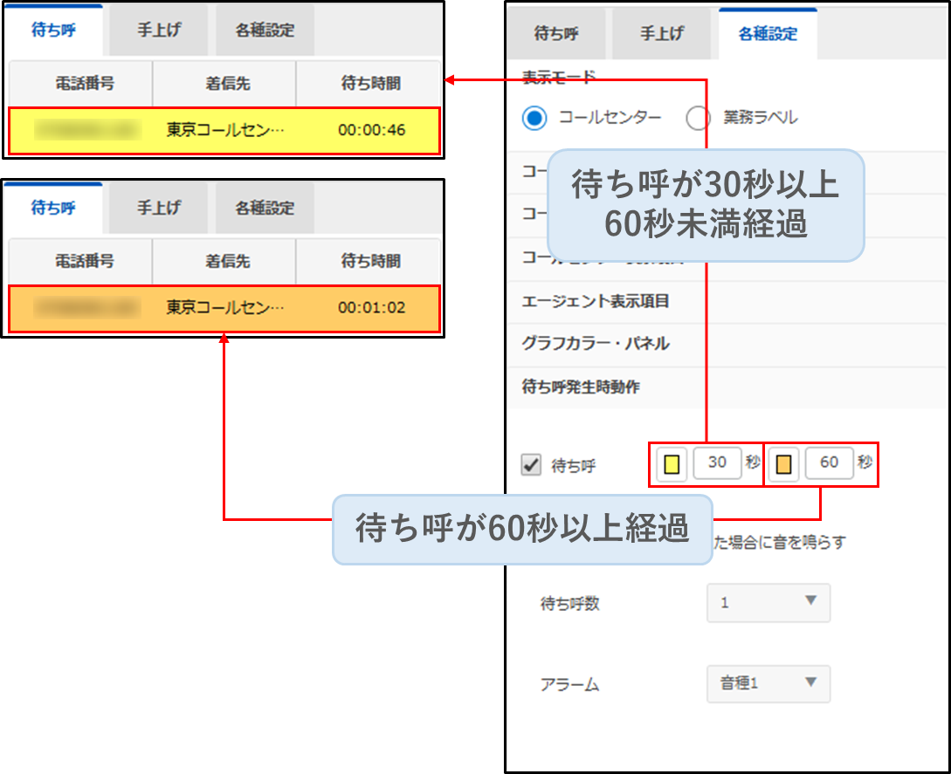Click the 60-second threshold input field

[829, 463]
